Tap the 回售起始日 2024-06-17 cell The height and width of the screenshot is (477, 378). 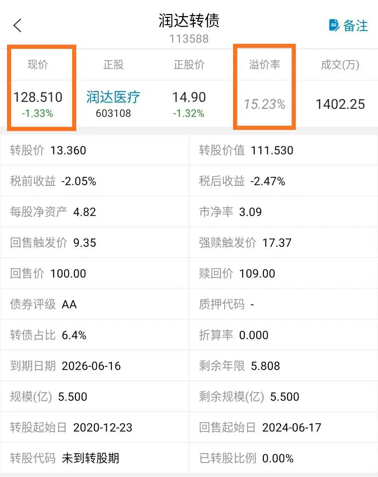(283, 427)
